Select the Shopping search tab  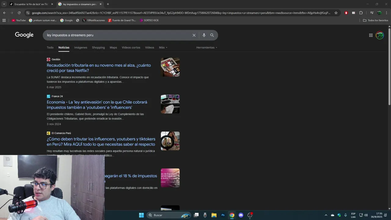pos(98,47)
